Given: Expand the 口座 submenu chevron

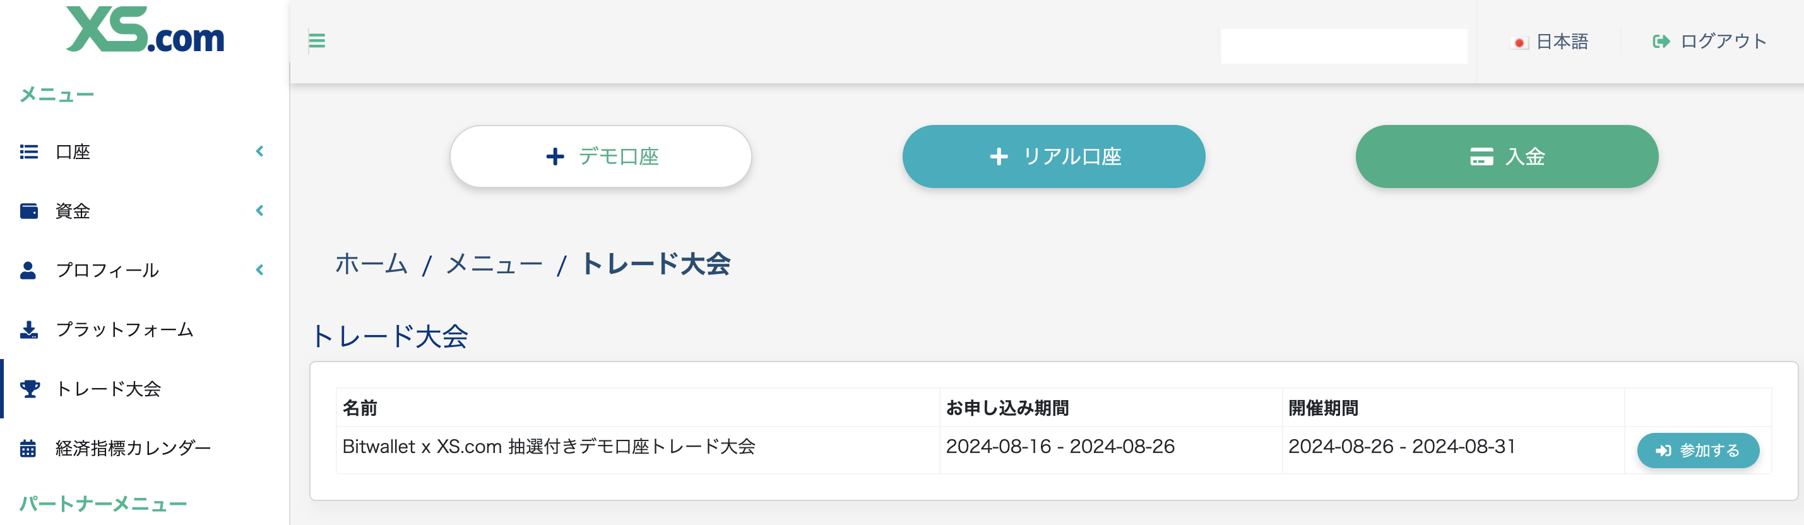Looking at the screenshot, I should point(260,151).
